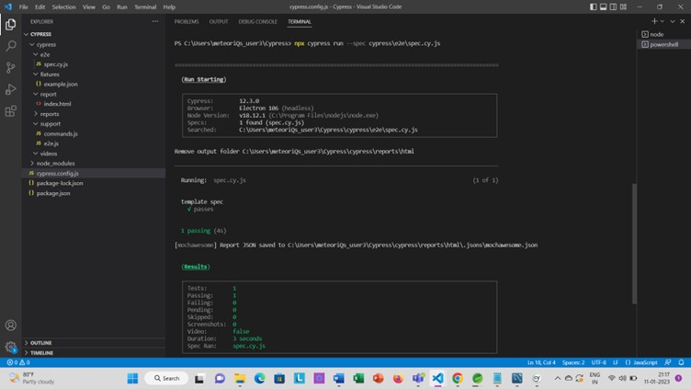691x389 pixels.
Task: Open Selection menu
Action: pos(64,7)
